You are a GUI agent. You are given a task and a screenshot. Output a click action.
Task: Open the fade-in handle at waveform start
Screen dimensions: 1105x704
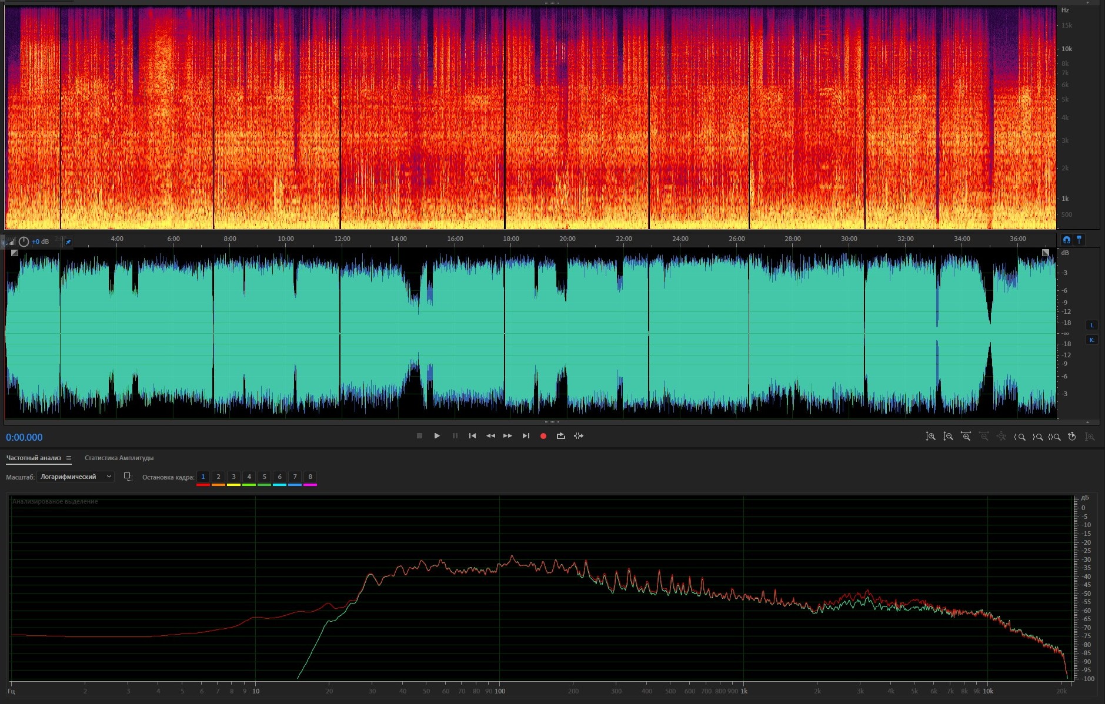15,253
